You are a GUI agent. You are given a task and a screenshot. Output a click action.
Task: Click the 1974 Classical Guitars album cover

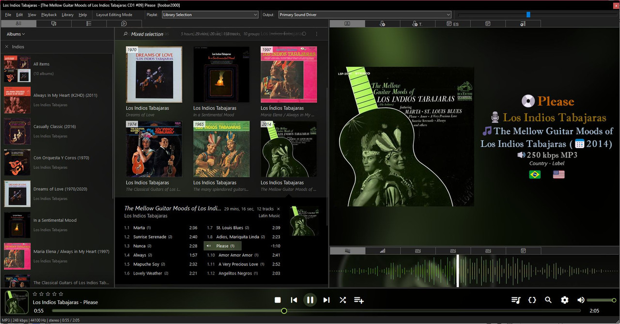[x=154, y=149]
